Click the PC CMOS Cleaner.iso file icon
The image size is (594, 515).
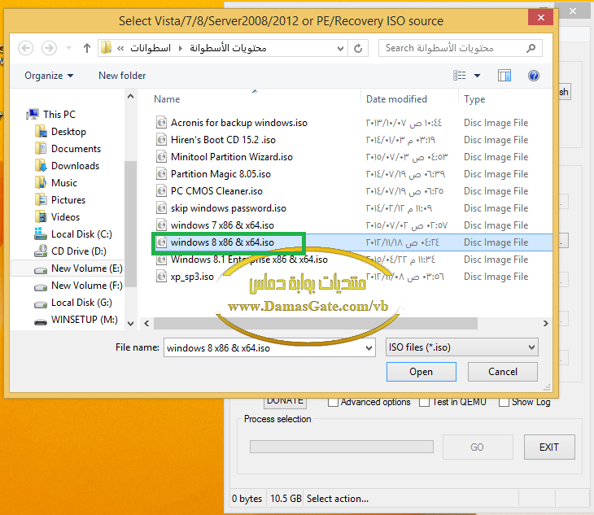(x=161, y=191)
